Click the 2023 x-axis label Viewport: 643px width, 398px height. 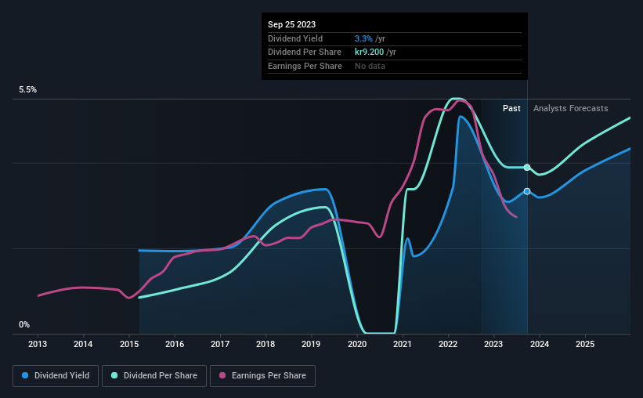coord(493,344)
